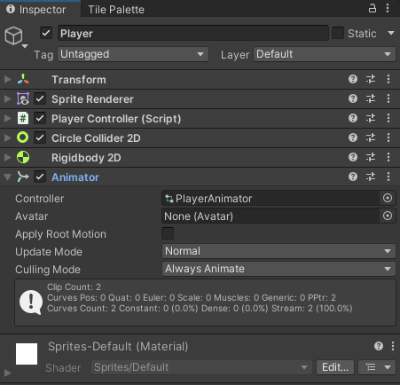Open the Transform component help icon
Image resolution: width=400 pixels, height=385 pixels.
(353, 79)
